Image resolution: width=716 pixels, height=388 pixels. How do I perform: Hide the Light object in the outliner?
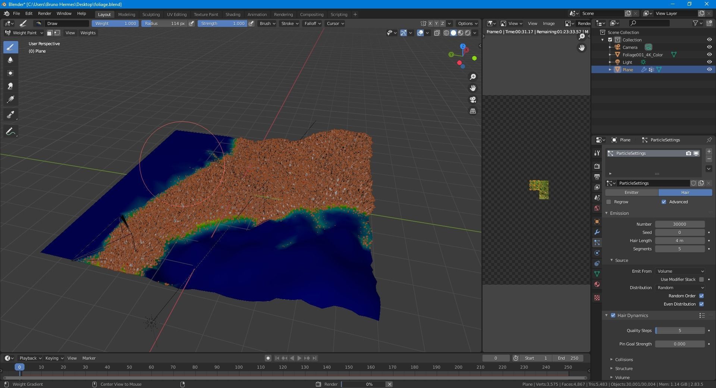[x=709, y=62]
